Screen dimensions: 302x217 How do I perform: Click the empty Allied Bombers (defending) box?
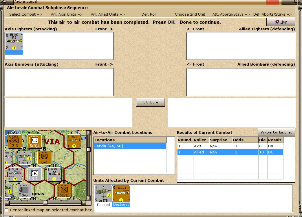tap(241, 82)
